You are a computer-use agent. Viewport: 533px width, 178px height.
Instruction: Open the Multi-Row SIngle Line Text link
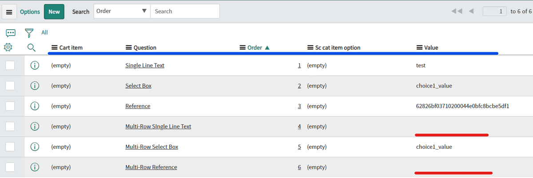158,127
